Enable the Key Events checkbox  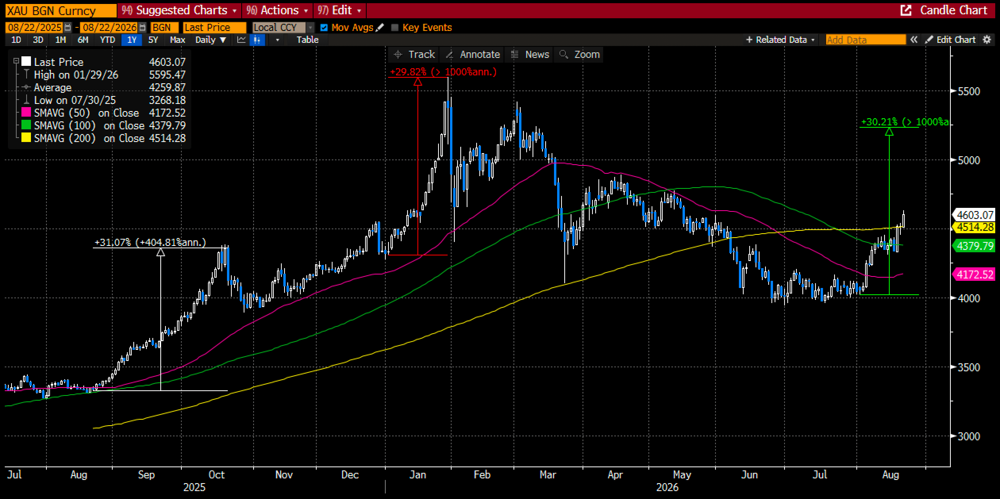point(394,27)
